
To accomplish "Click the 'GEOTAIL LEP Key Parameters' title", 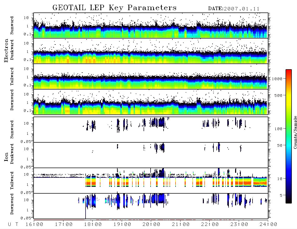I will (114, 8).
